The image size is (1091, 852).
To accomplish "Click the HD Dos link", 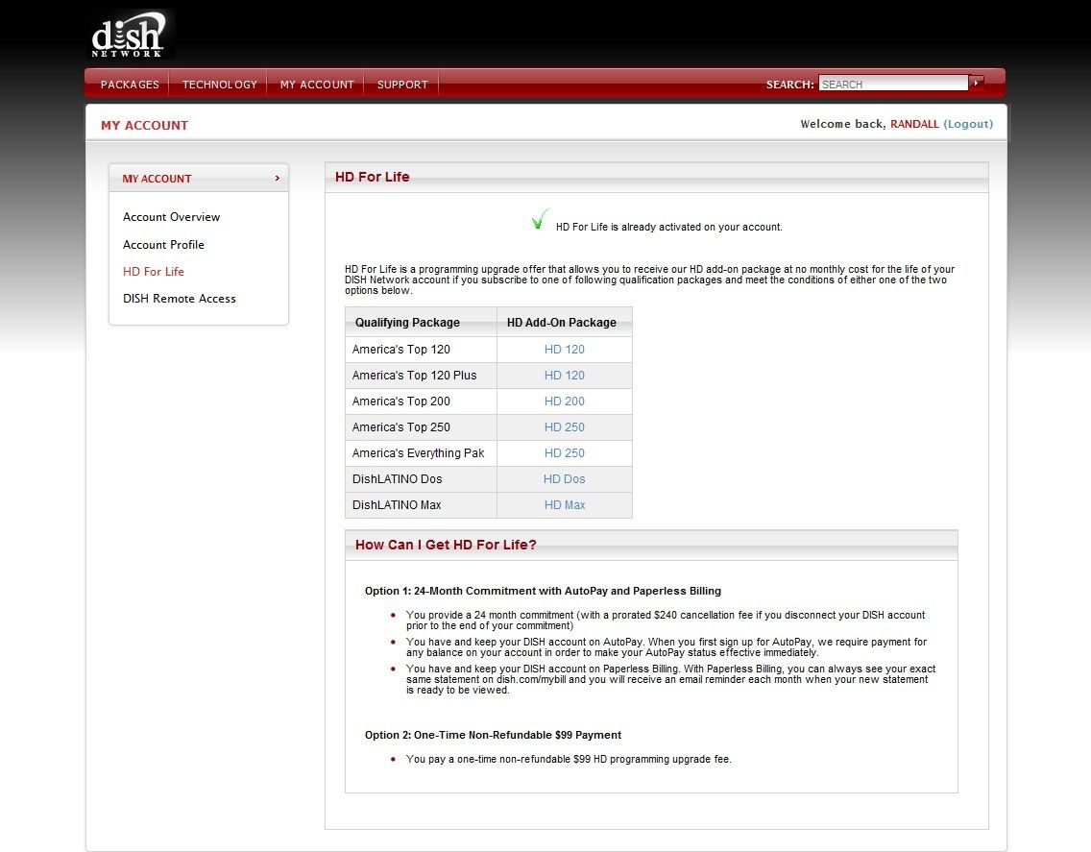I will tap(565, 479).
